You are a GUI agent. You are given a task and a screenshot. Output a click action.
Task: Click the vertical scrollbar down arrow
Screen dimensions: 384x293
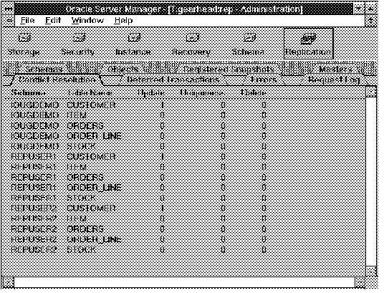[372, 272]
